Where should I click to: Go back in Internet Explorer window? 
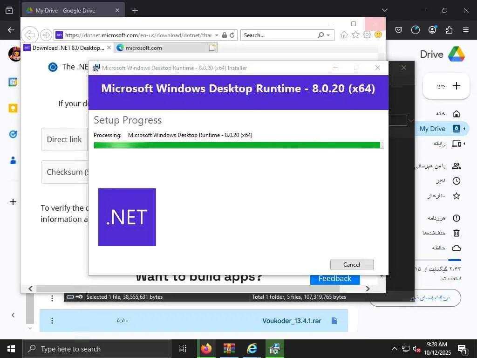click(30, 35)
